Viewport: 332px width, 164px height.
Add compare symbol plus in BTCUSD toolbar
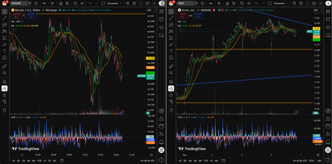pyautogui.click(x=36, y=3)
